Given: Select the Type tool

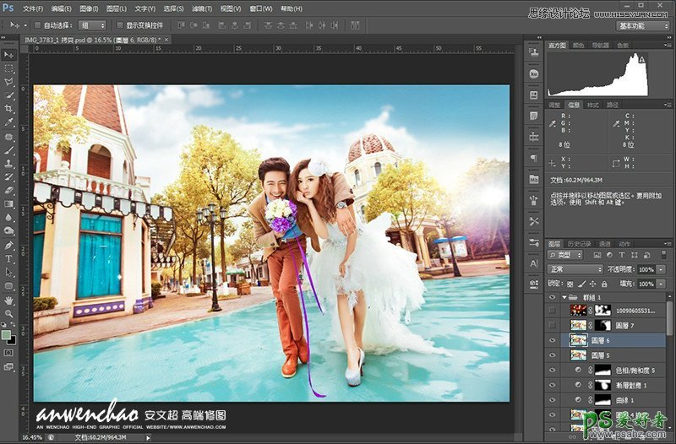Looking at the screenshot, I should [x=9, y=258].
